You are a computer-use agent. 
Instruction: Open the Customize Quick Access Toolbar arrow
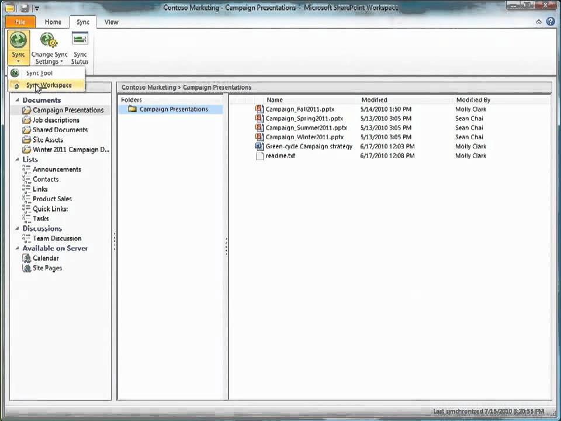[37, 8]
